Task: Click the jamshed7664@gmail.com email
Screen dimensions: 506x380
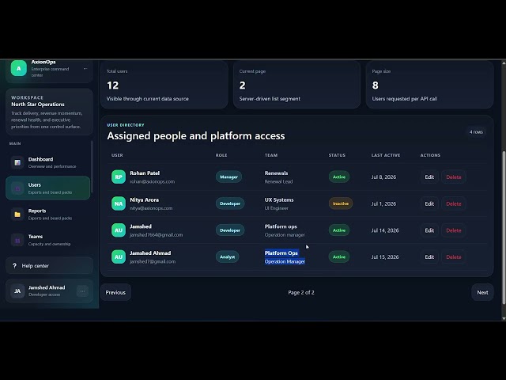Action: point(157,235)
